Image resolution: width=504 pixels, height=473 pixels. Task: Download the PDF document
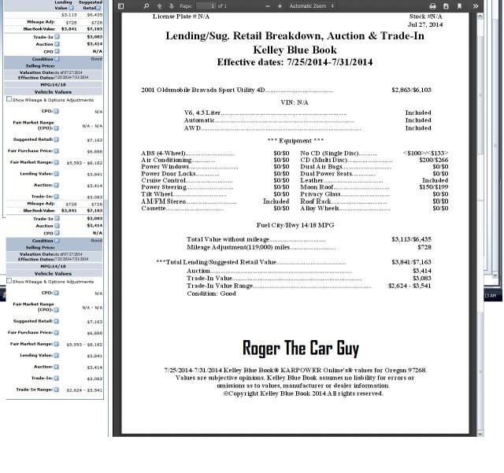[x=446, y=6]
